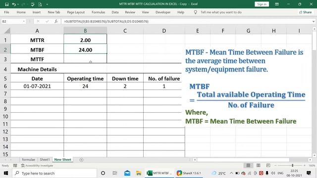Viewport: 317px width, 178px height.
Task: Click the Enter checkmark formula bar icon
Action: (47, 21)
